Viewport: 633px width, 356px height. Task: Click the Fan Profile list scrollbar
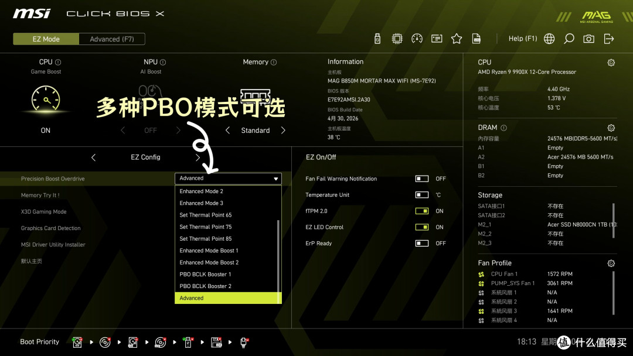coord(614,293)
